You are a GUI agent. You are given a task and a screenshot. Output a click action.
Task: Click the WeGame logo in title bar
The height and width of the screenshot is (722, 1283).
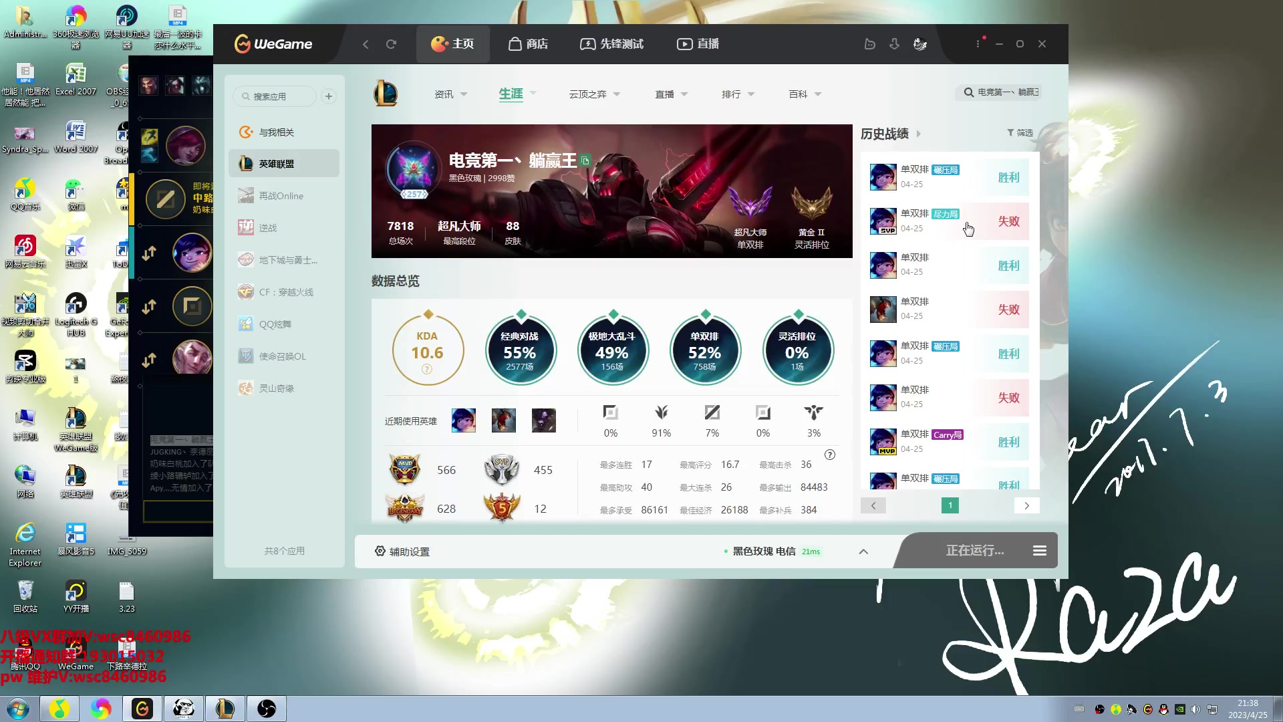(x=273, y=44)
